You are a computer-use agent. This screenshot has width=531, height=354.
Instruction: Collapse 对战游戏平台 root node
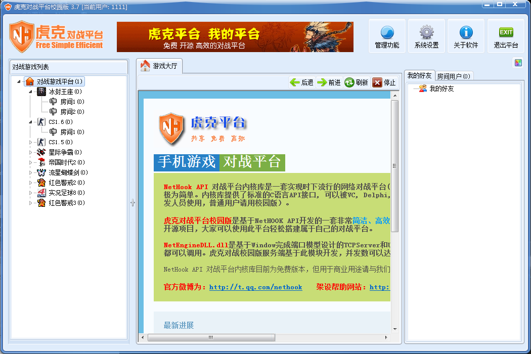pyautogui.click(x=19, y=81)
